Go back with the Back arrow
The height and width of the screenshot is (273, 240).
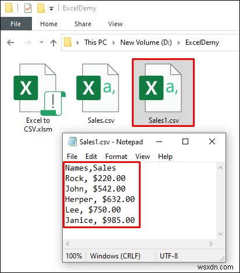coord(10,42)
